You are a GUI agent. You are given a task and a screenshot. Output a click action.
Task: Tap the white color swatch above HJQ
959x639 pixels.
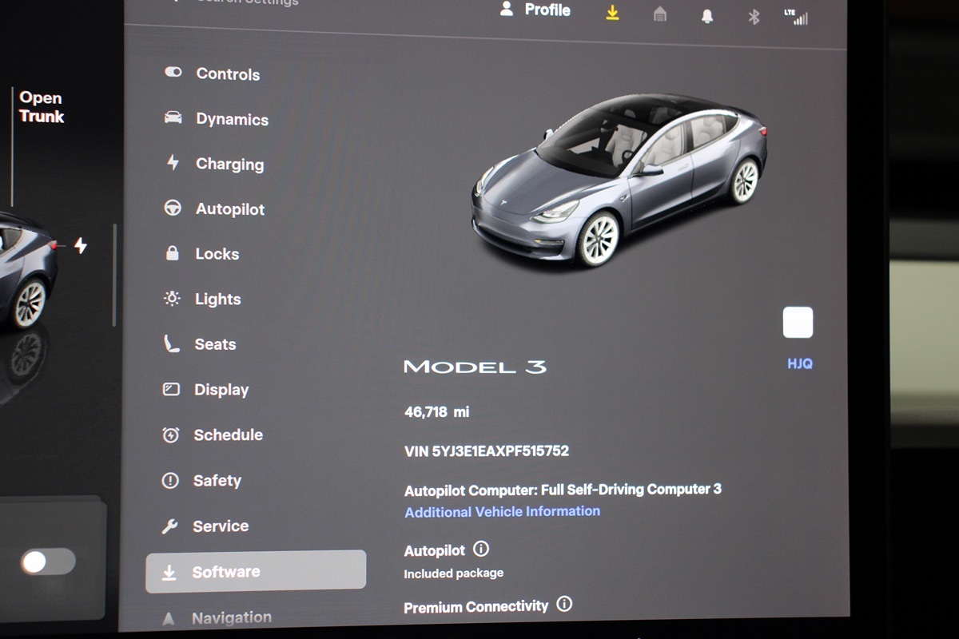coord(798,323)
